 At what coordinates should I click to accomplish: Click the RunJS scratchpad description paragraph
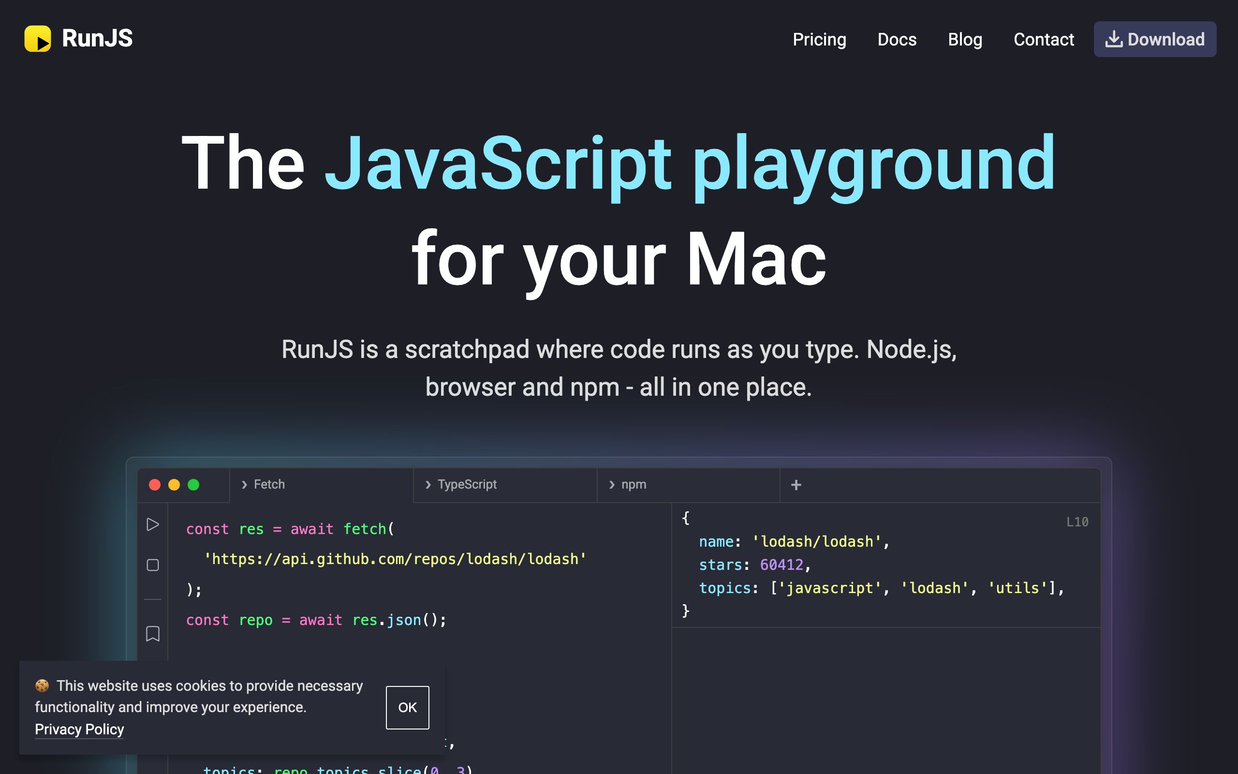[619, 368]
